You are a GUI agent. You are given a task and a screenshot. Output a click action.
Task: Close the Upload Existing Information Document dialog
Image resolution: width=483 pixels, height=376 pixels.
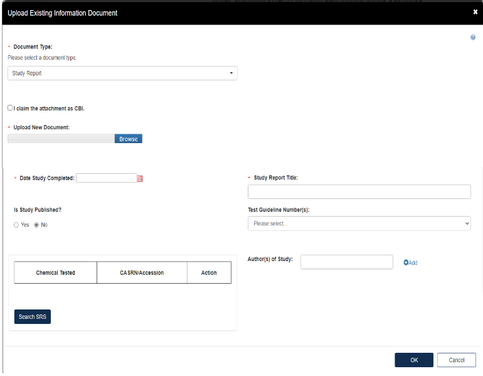pyautogui.click(x=475, y=12)
